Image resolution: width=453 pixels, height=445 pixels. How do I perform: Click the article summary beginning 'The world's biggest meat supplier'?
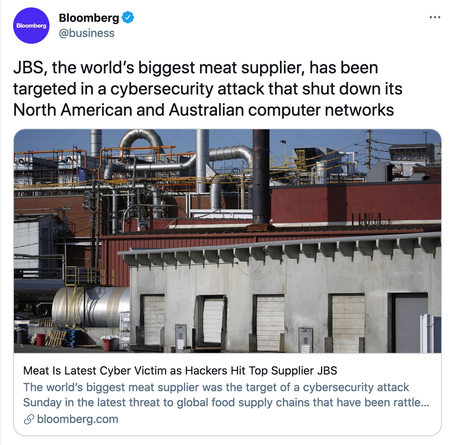click(226, 395)
